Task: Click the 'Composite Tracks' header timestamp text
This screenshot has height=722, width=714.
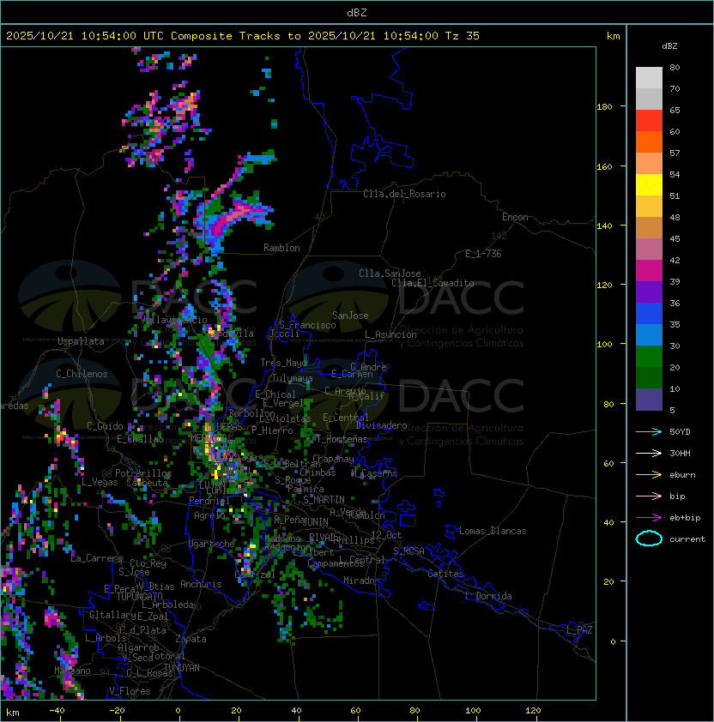Action: (243, 36)
